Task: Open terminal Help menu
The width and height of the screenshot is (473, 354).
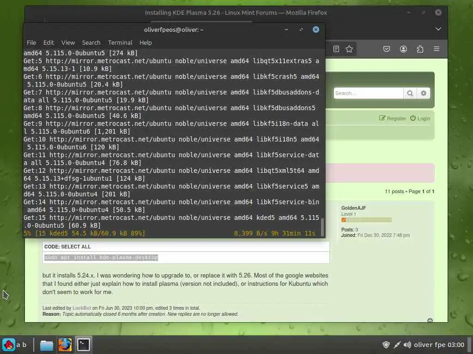Action: 146,43
